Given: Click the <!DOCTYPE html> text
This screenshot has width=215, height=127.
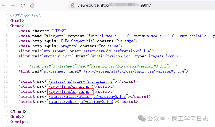Looking at the screenshot, I should (26, 16).
